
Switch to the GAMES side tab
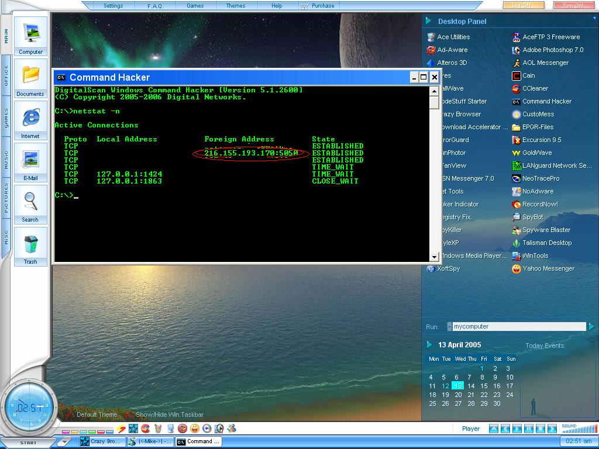6,117
